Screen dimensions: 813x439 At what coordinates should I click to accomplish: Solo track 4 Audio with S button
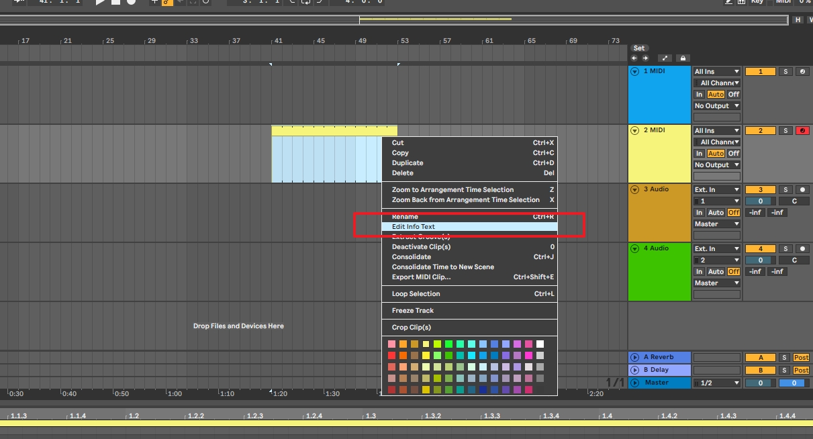(785, 249)
